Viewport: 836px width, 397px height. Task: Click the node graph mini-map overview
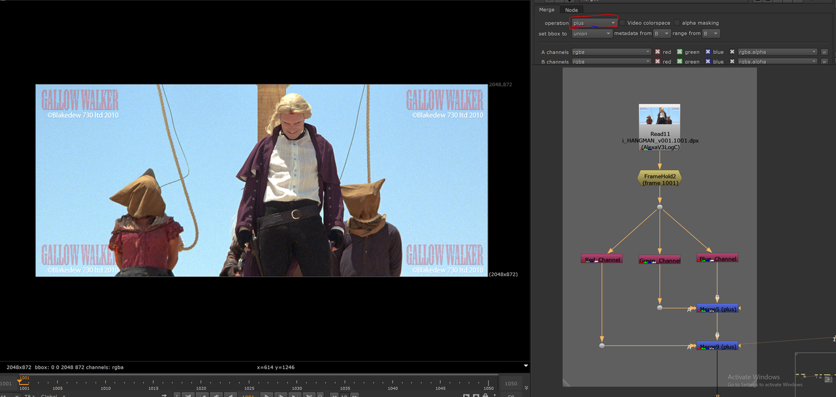(815, 373)
